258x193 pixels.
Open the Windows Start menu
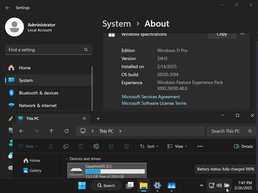tap(82, 186)
